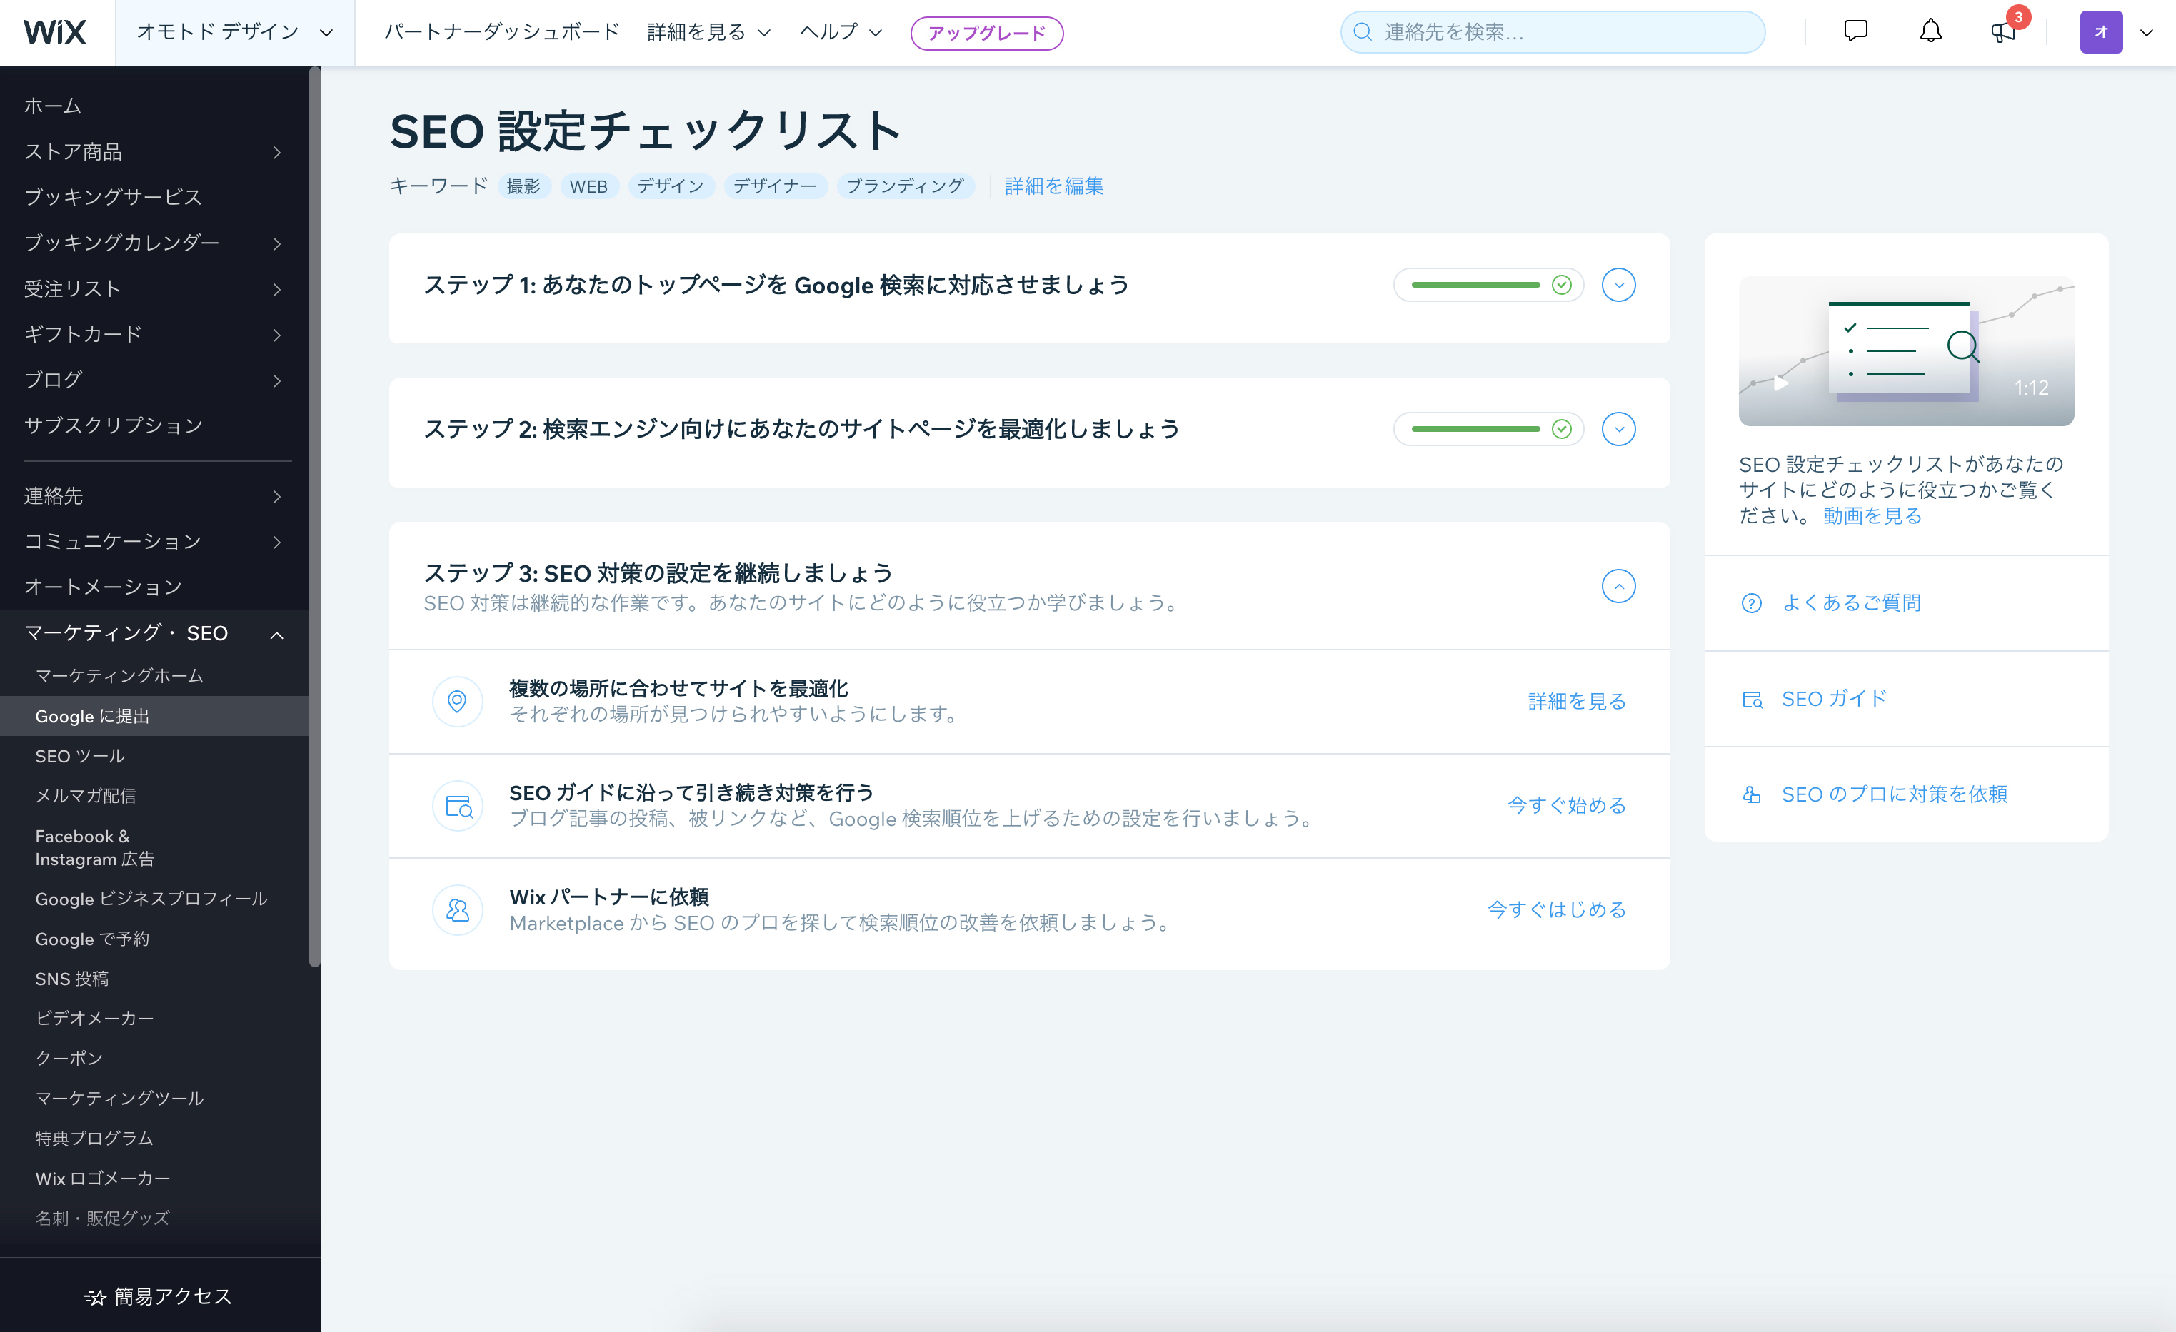Select SEO ツール in the sidebar
Viewport: 2176px width, 1332px height.
[x=79, y=757]
